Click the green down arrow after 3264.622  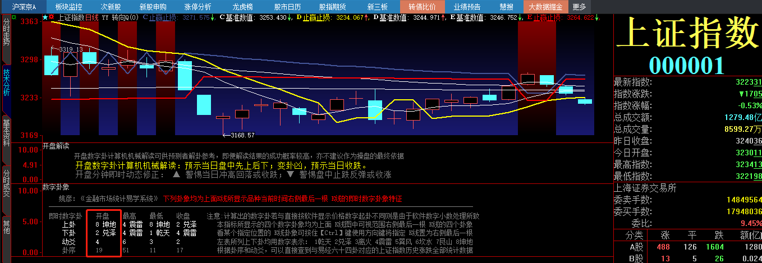click(x=596, y=17)
